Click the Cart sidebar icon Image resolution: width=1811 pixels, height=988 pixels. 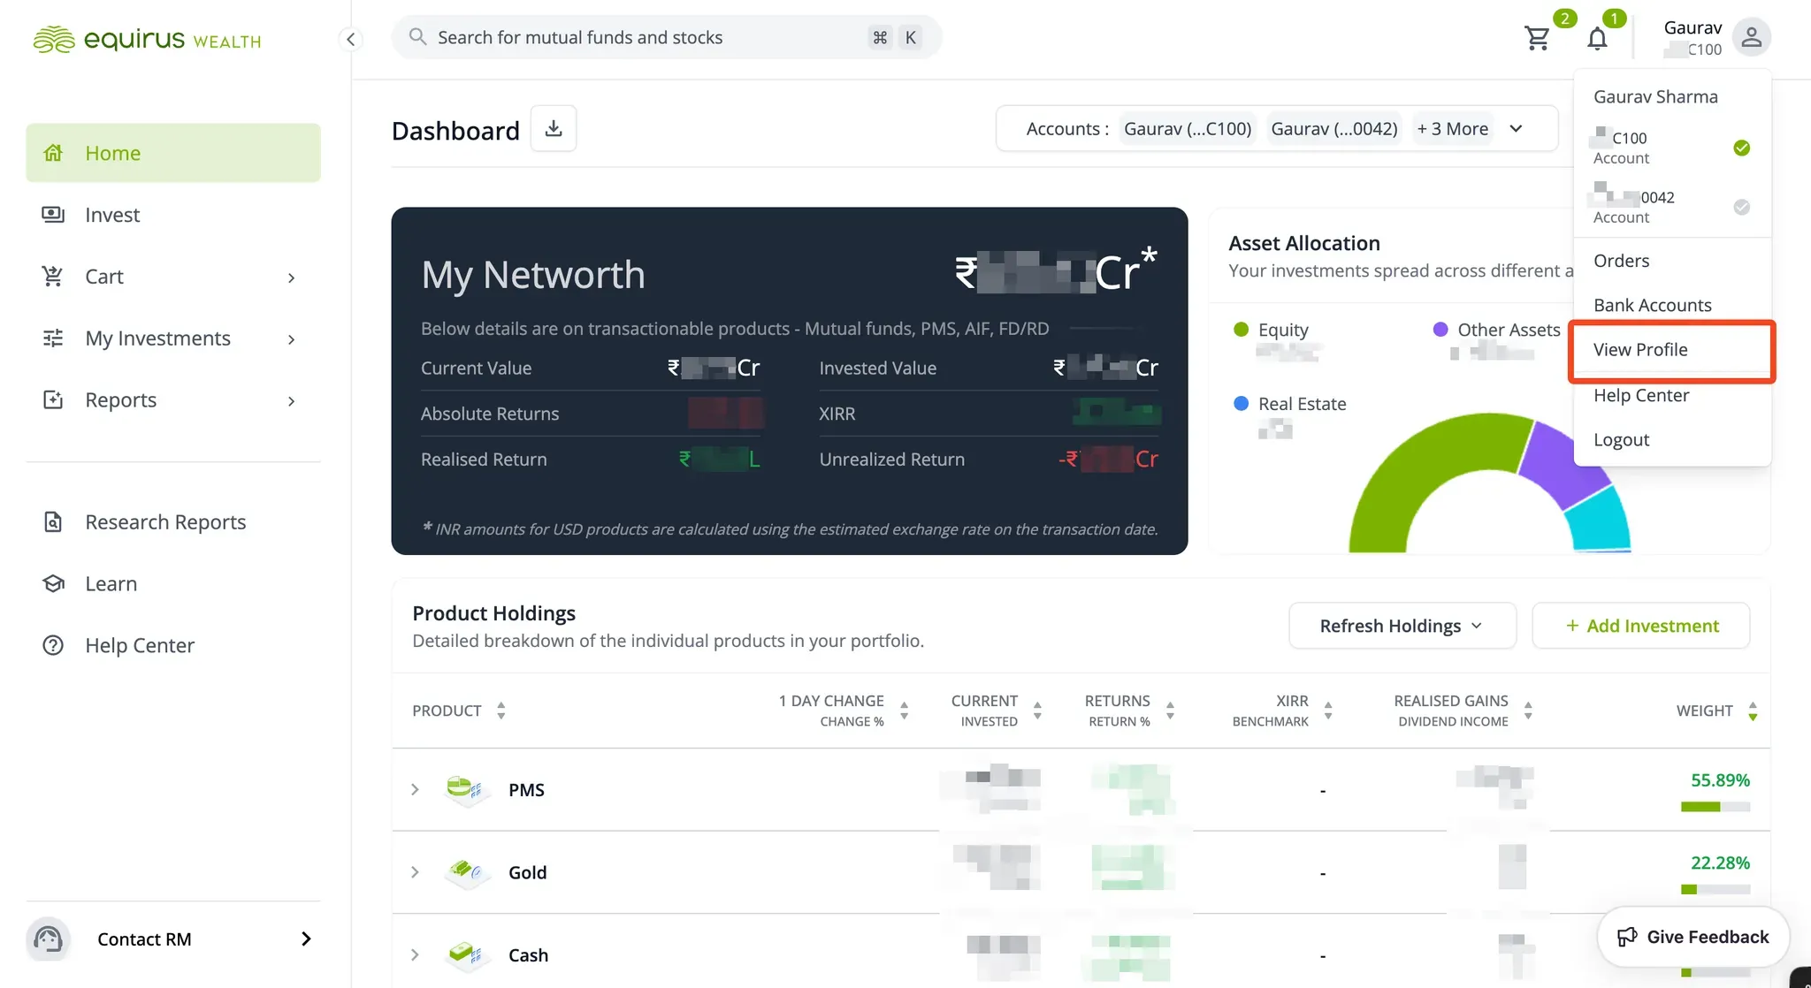[53, 277]
